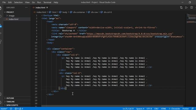Select the index.html editor tab
Image resolution: width=196 pixels, height=110 pixels.
click(x=40, y=8)
